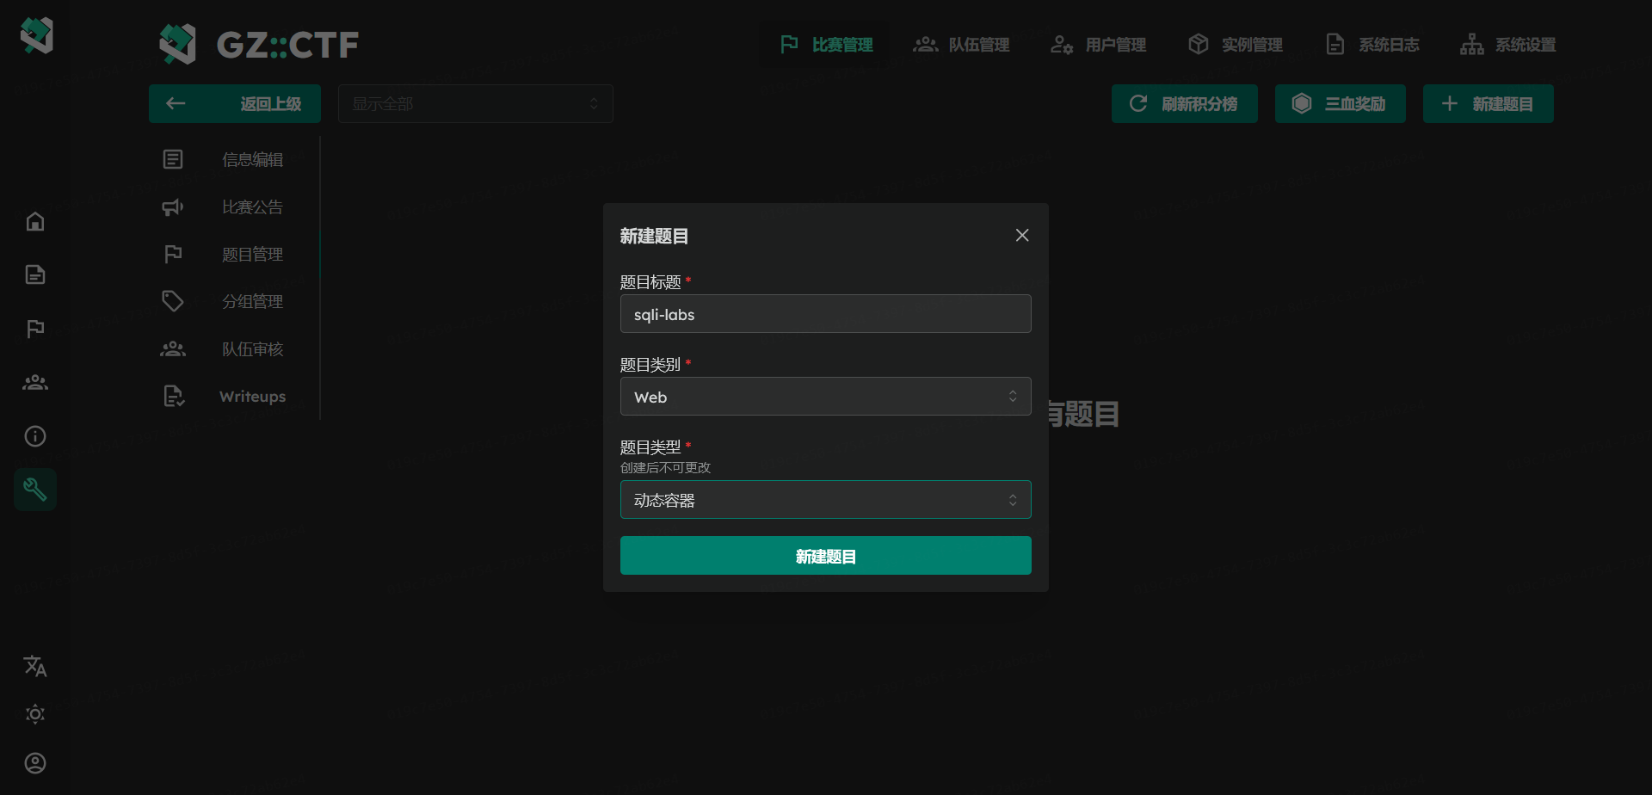Open the user account icon at bottom
The image size is (1652, 795).
35,763
